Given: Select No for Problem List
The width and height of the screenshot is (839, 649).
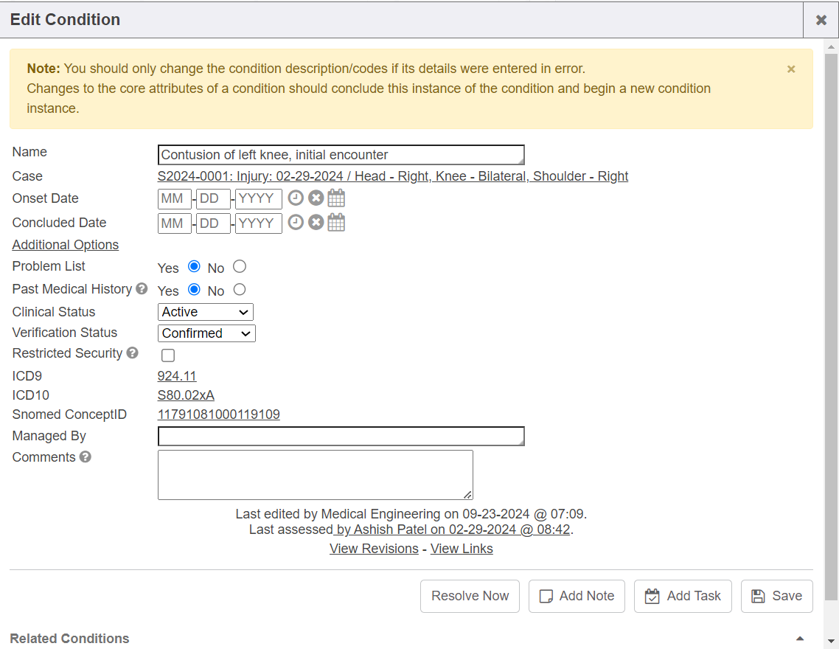Looking at the screenshot, I should click(240, 267).
